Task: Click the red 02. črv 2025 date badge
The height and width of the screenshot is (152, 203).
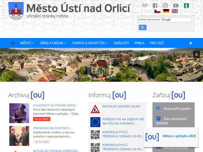Action: (42, 119)
